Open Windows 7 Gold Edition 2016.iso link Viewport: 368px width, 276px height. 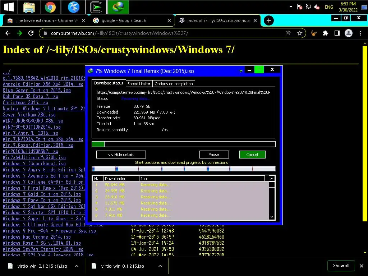point(42,194)
